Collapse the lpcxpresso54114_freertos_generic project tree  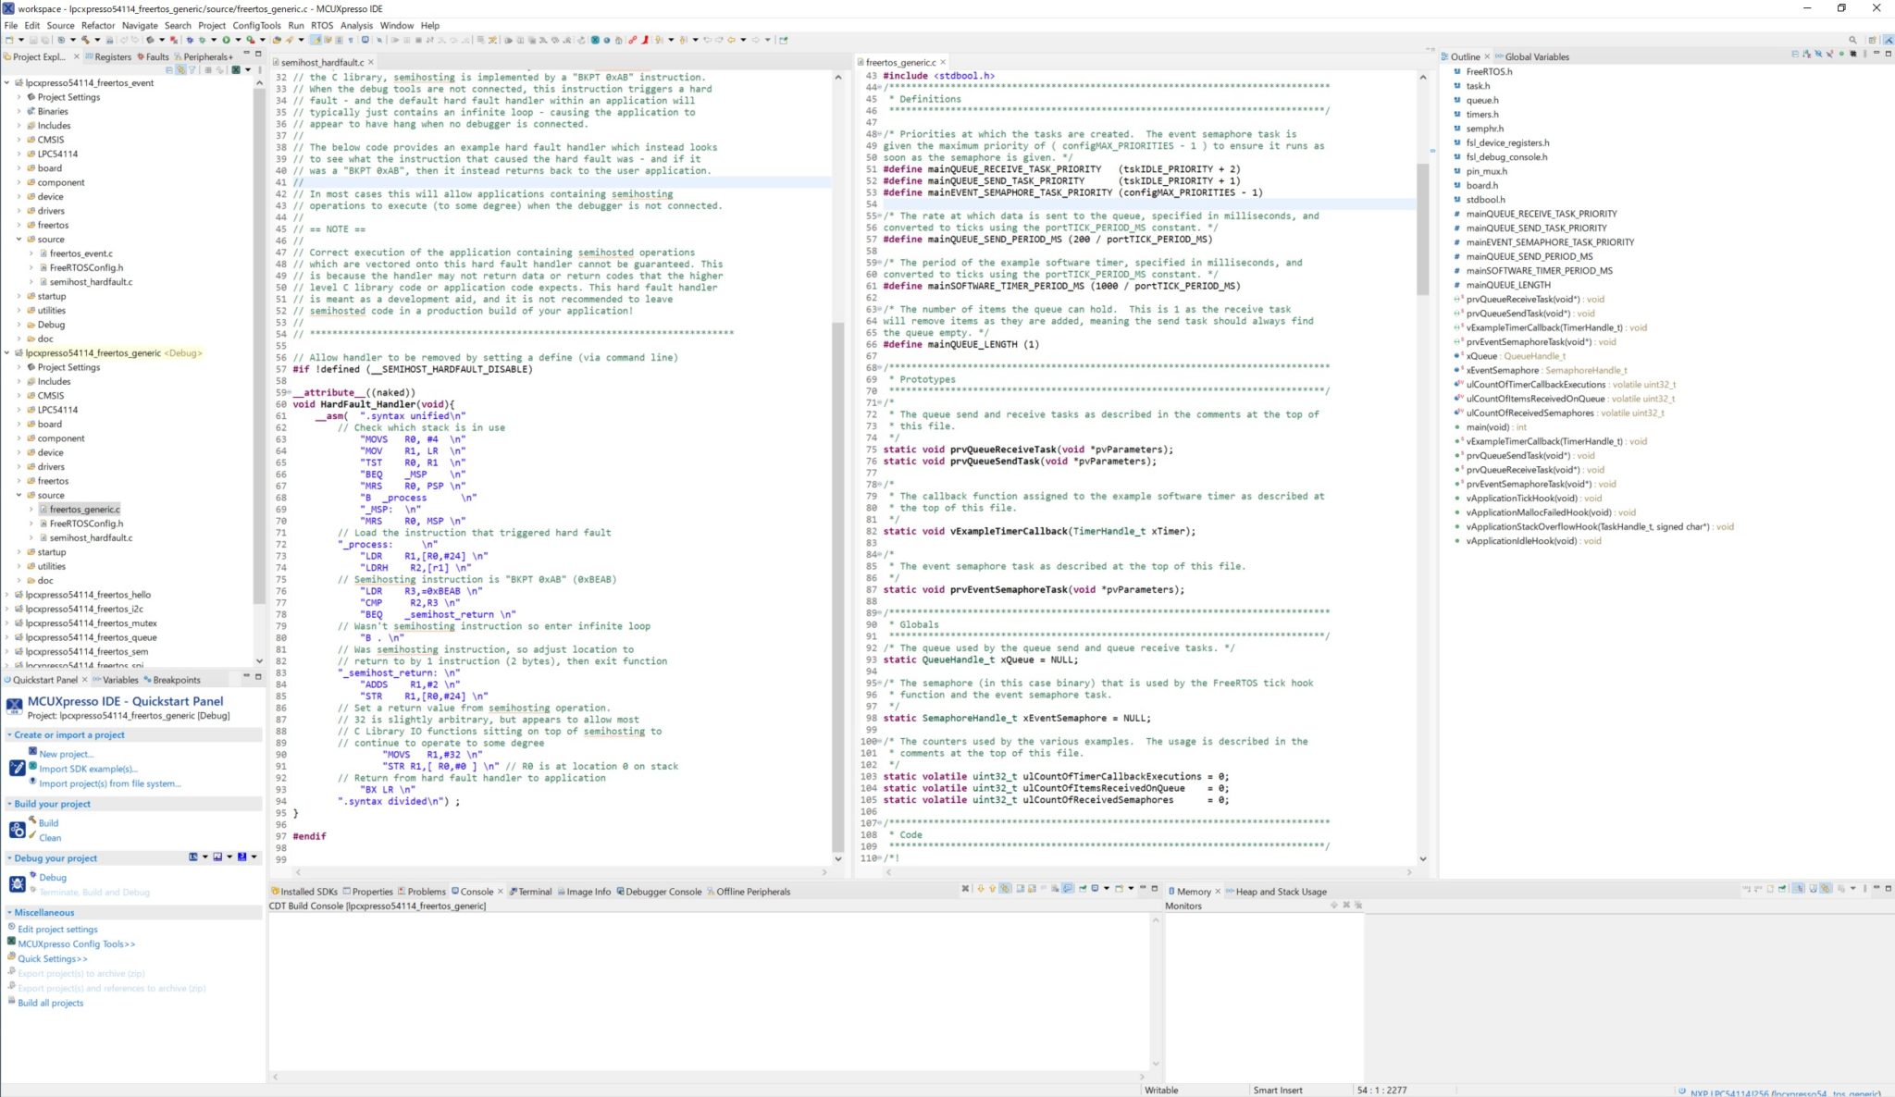(x=7, y=353)
